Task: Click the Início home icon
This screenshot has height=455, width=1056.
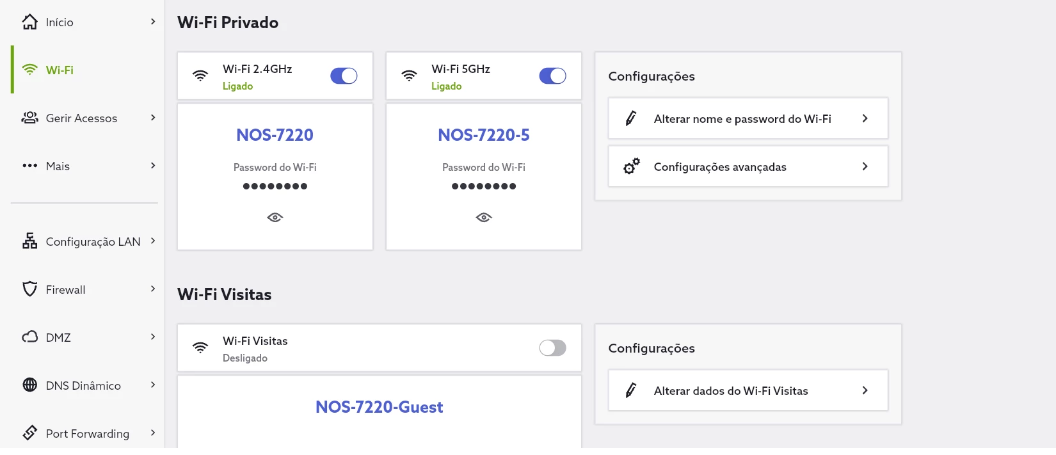Action: pos(29,22)
